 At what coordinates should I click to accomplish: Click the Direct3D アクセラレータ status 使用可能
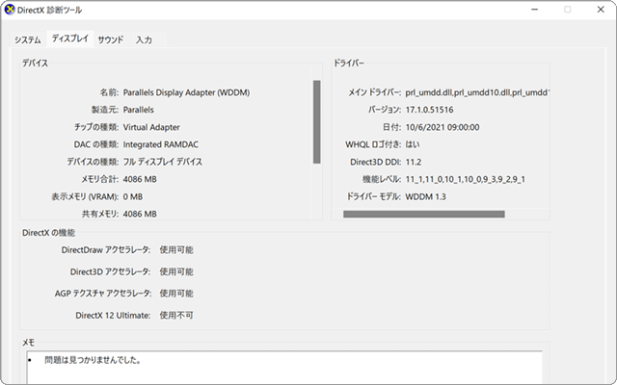[x=176, y=271]
